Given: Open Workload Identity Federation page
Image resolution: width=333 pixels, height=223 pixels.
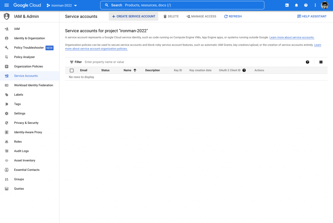Looking at the screenshot, I should pos(30,85).
